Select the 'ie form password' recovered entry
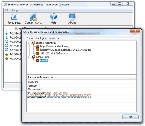Image resolution: width=145 pixels, height=126 pixels. [x=37, y=97]
